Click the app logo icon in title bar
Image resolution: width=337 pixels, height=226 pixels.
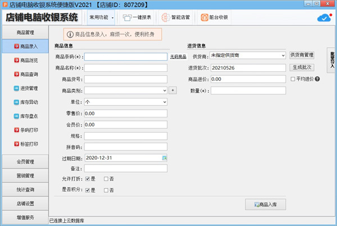4,4
